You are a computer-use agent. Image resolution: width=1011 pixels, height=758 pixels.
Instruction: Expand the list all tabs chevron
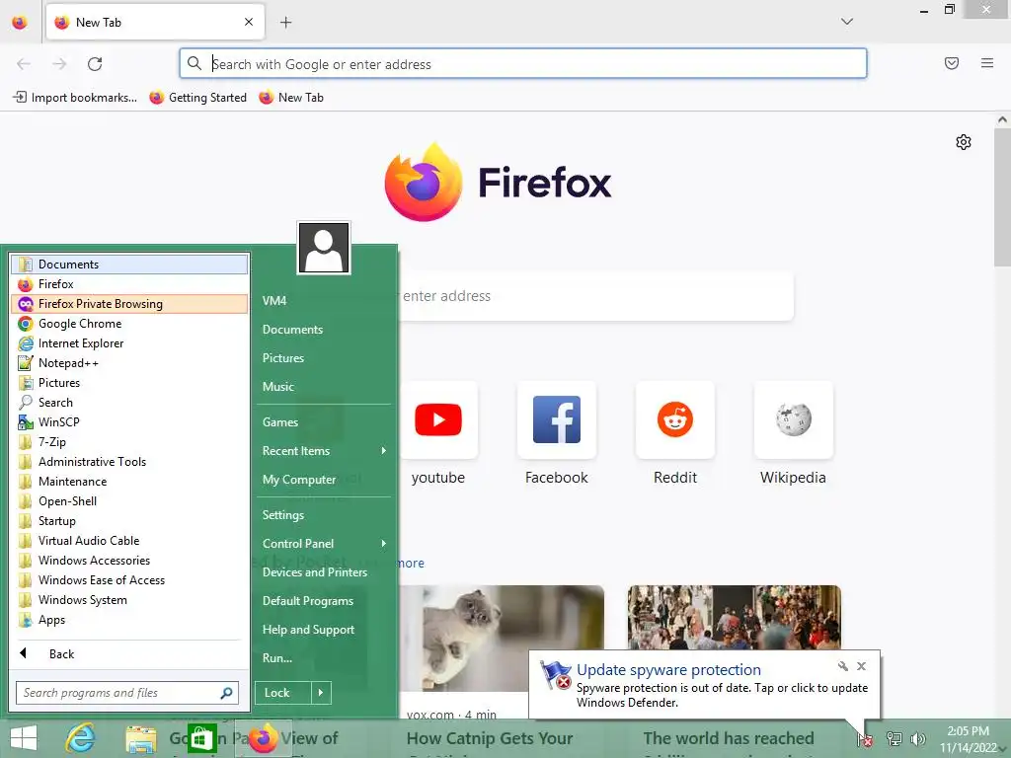[x=847, y=22]
